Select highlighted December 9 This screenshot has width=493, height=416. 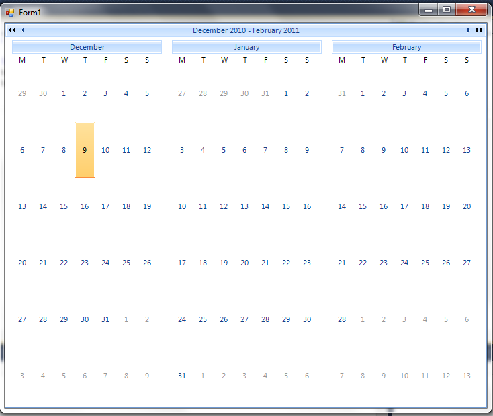[85, 150]
